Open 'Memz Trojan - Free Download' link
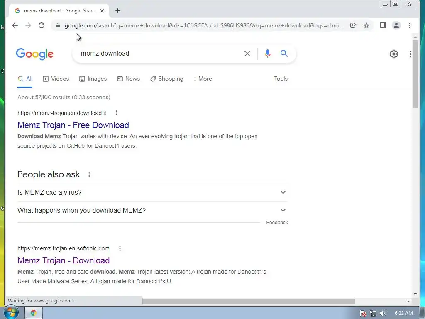The height and width of the screenshot is (319, 425). tap(73, 125)
